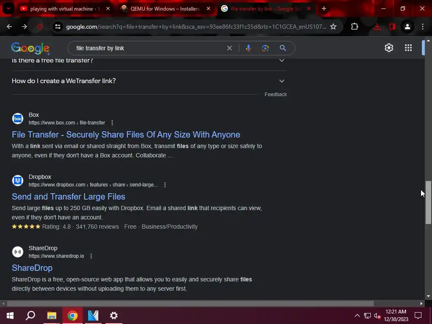Expand "Is there a free file transfer?" question
Viewport: 432px width, 324px height.
149,61
